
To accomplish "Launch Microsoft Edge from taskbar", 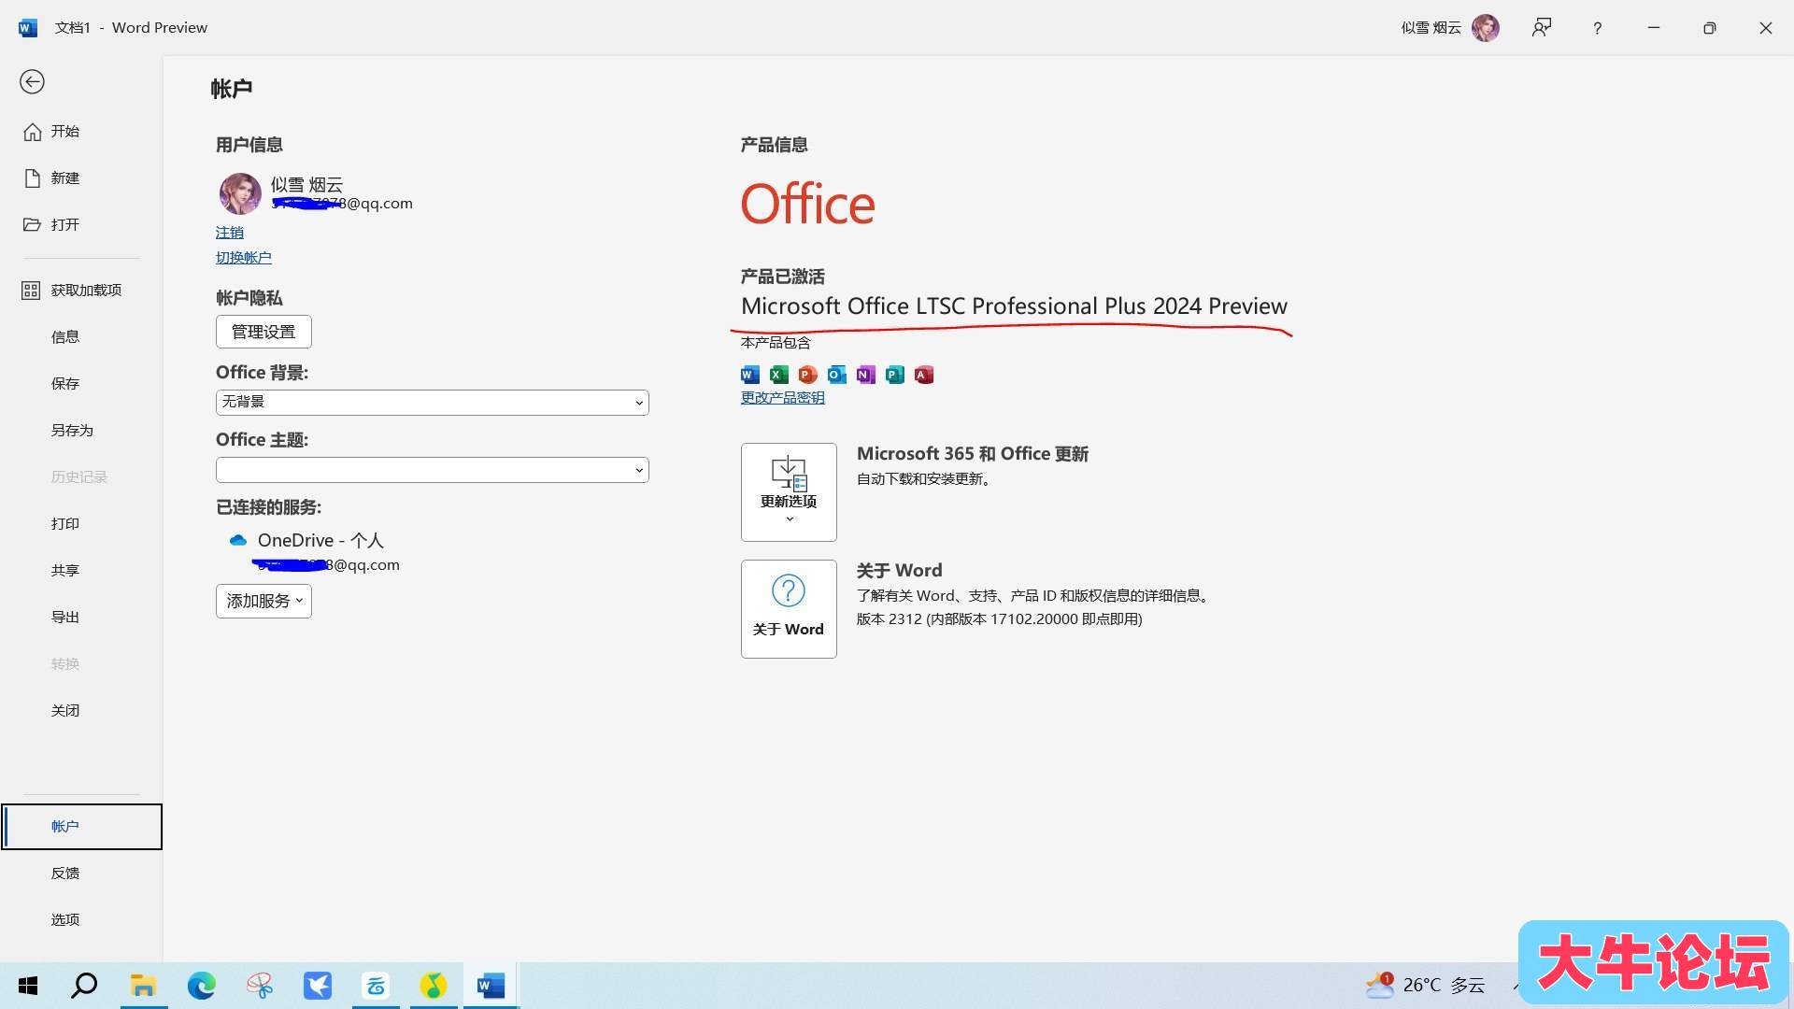I will tap(202, 986).
